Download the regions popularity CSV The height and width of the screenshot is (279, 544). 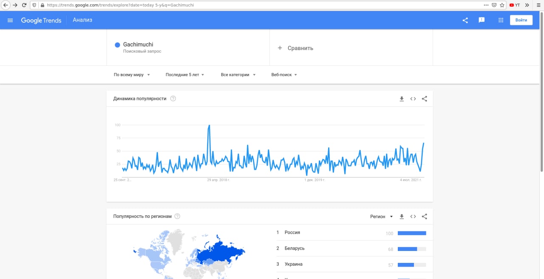click(x=402, y=217)
